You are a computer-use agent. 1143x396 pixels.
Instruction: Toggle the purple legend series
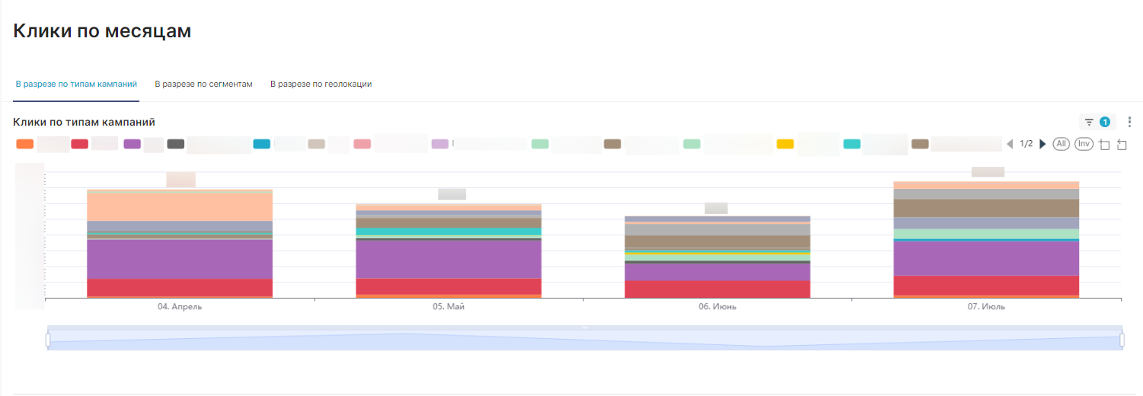pos(132,144)
